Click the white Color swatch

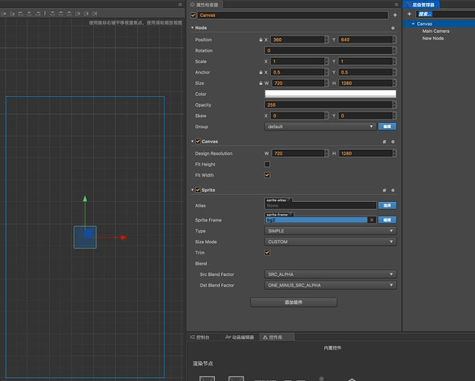[x=330, y=94]
